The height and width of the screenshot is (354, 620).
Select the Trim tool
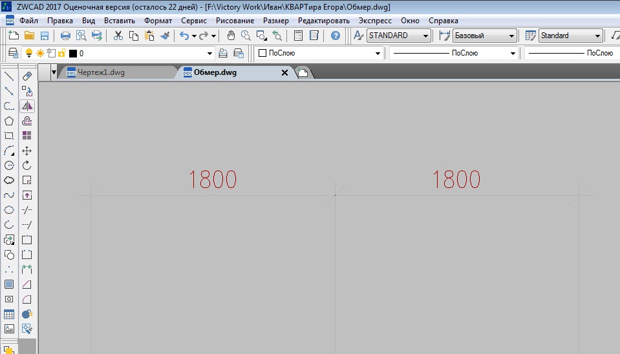[27, 210]
